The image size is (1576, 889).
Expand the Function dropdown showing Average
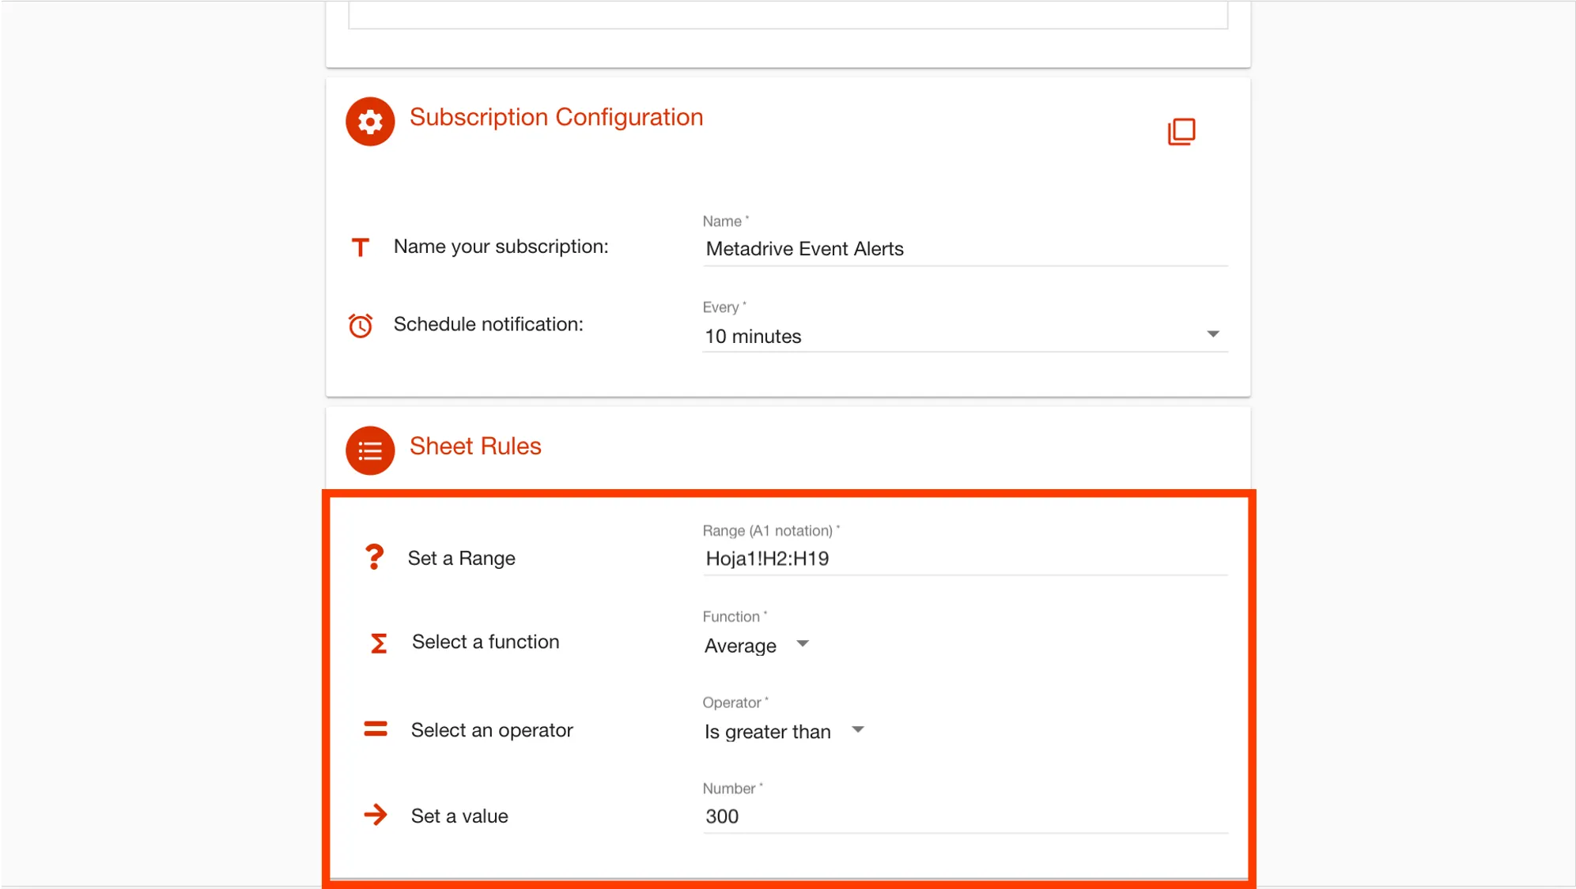(757, 646)
